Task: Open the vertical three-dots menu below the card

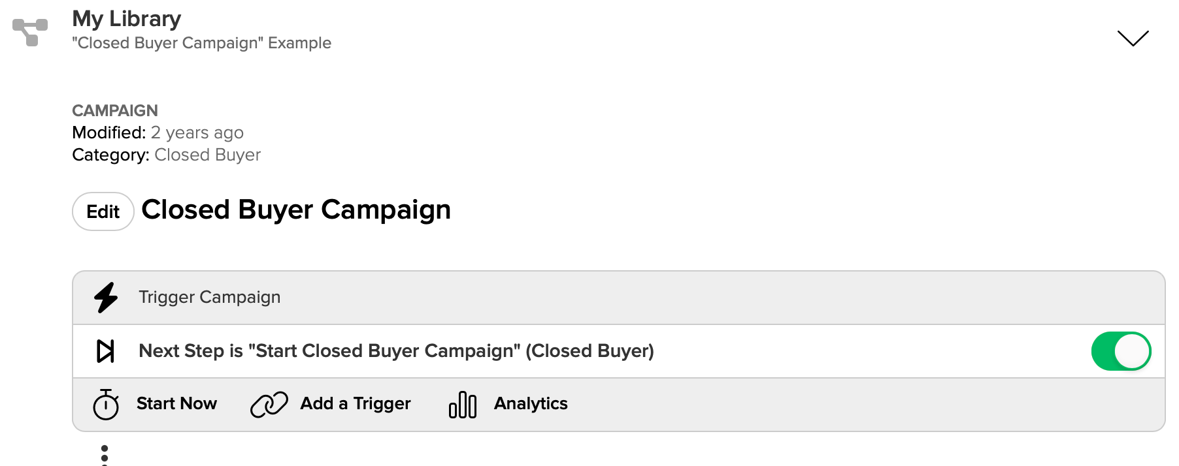Action: [105, 455]
